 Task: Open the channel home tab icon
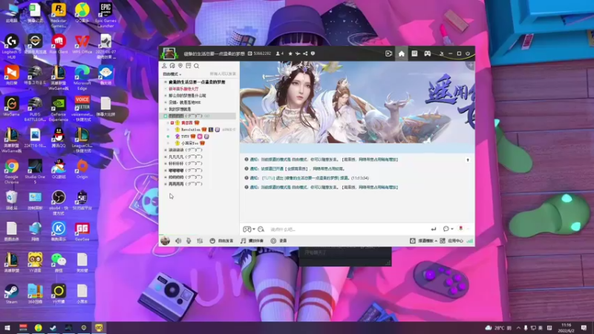[x=401, y=53]
